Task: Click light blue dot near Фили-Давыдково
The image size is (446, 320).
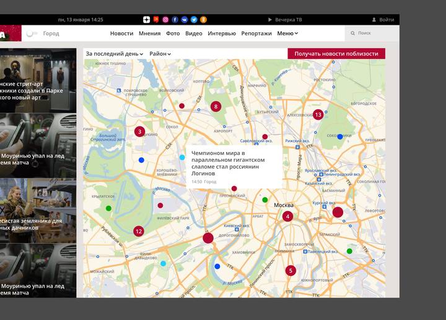Action: pos(164,264)
